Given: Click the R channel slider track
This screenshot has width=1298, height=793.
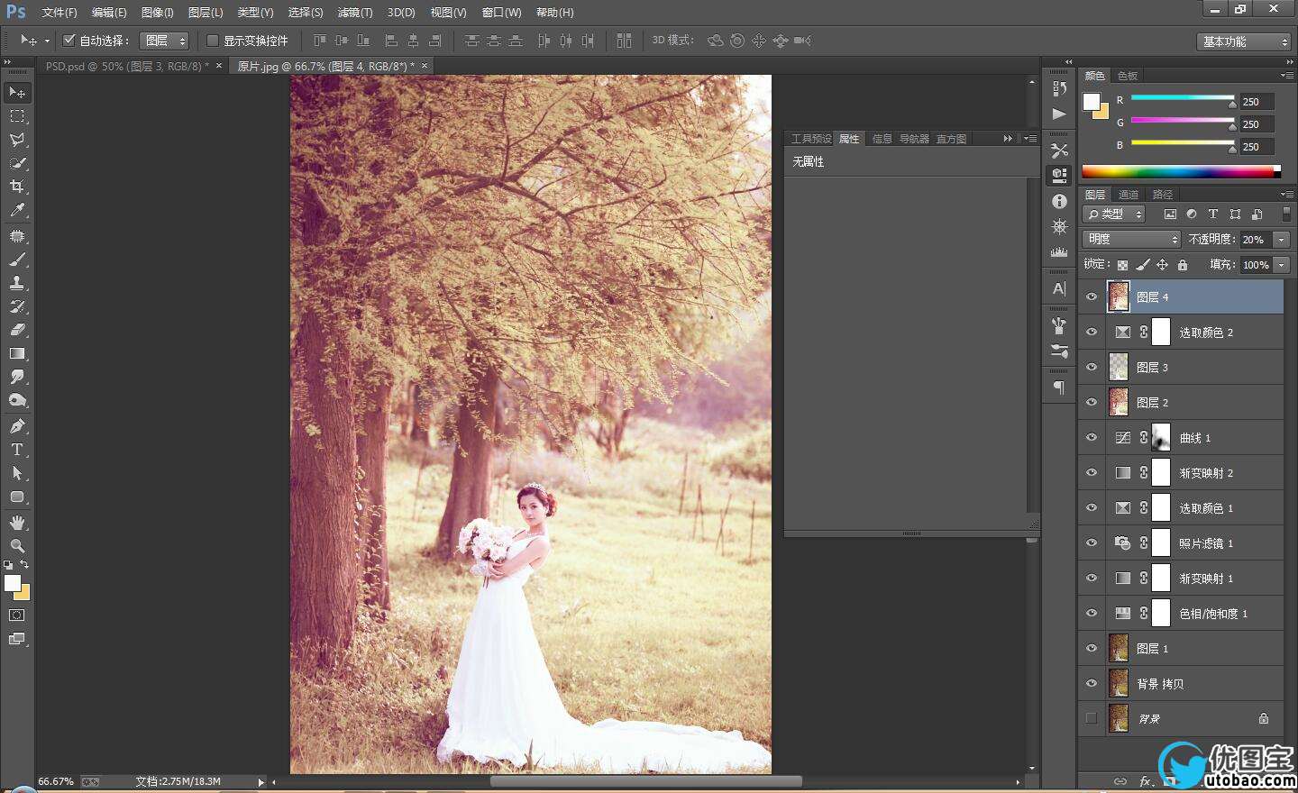Looking at the screenshot, I should click(1183, 97).
